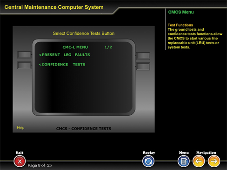Click upper right line select key
The width and height of the screenshot is (227, 170).
pyautogui.click(x=143, y=56)
